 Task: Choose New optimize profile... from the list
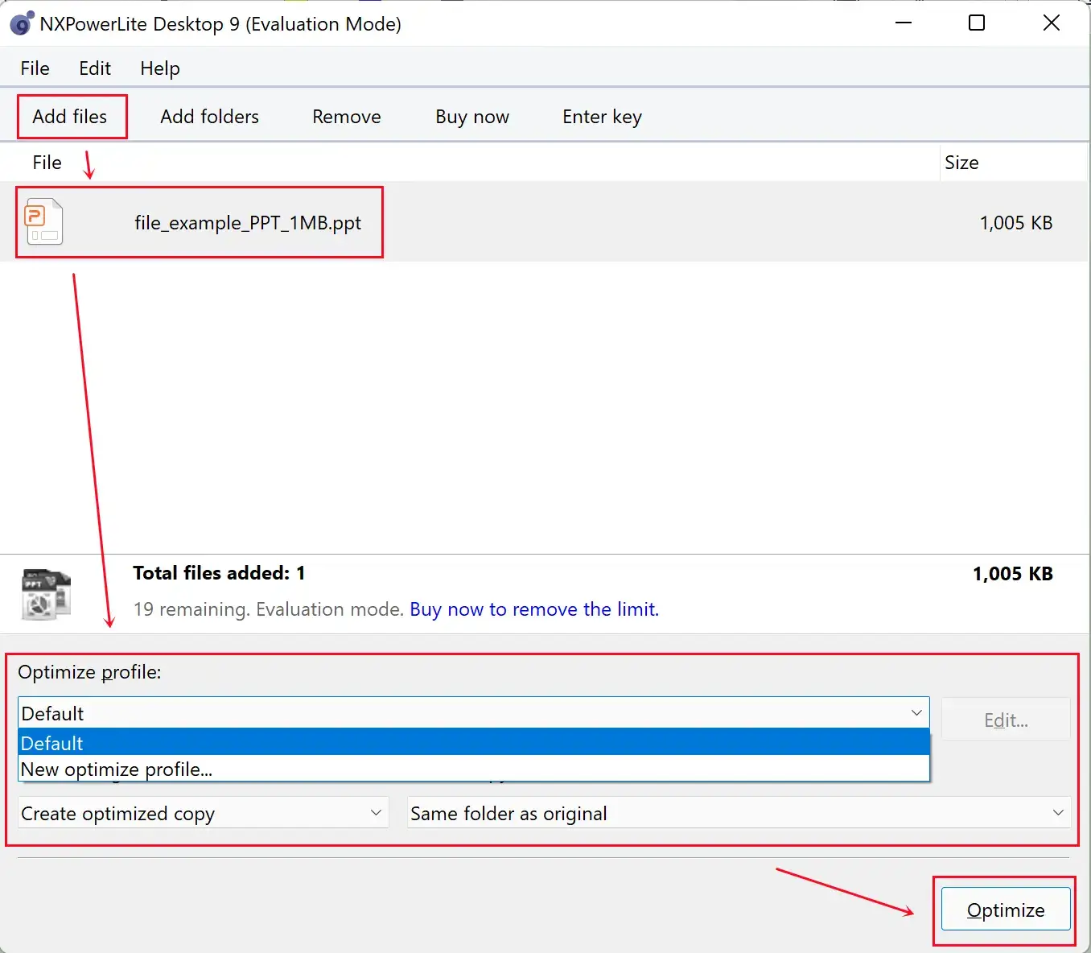coord(474,769)
